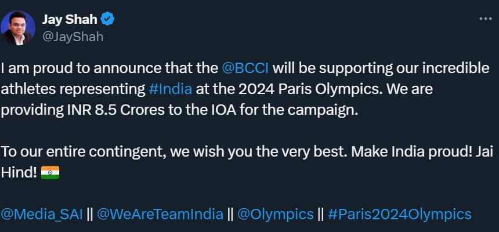Click the Indian flag emoji

[50, 173]
